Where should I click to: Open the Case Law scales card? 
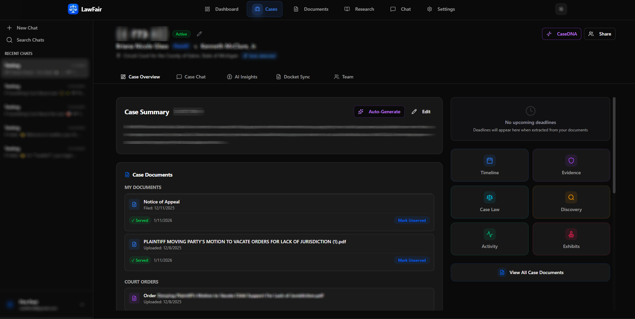[x=489, y=202]
